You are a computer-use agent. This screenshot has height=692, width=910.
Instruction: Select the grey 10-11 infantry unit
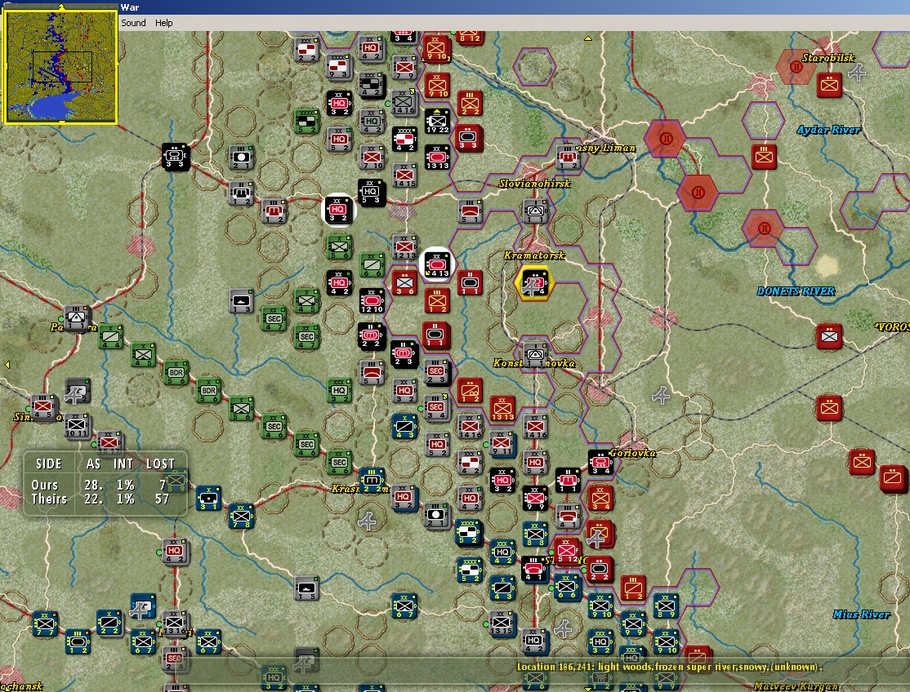pyautogui.click(x=77, y=426)
